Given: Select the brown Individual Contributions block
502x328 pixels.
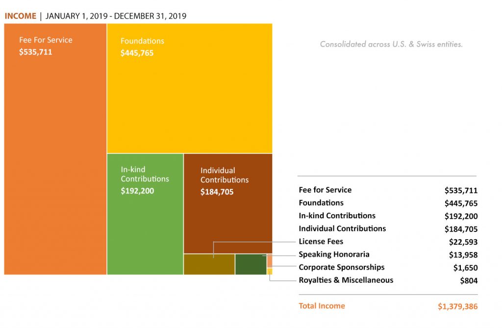Looking at the screenshot, I should click(228, 204).
